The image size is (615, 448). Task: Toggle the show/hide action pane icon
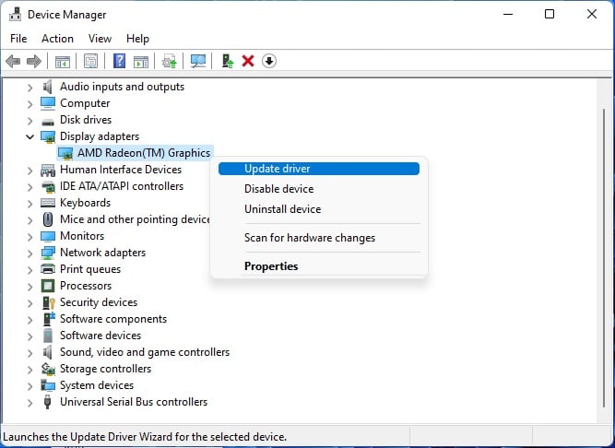click(x=141, y=62)
